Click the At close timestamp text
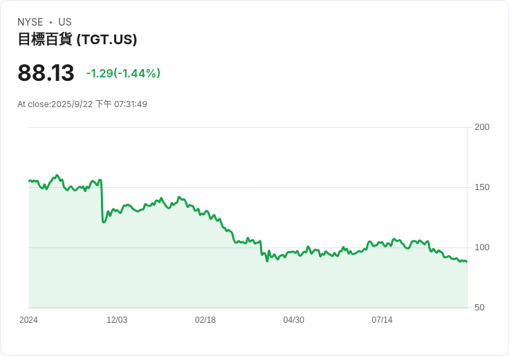The width and height of the screenshot is (509, 356). pyautogui.click(x=82, y=104)
